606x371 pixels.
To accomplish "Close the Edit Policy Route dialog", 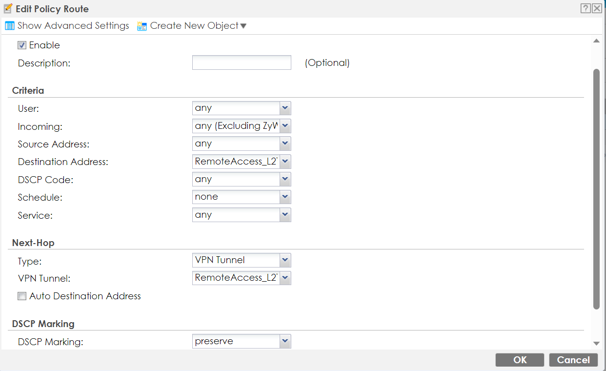I will pos(597,9).
